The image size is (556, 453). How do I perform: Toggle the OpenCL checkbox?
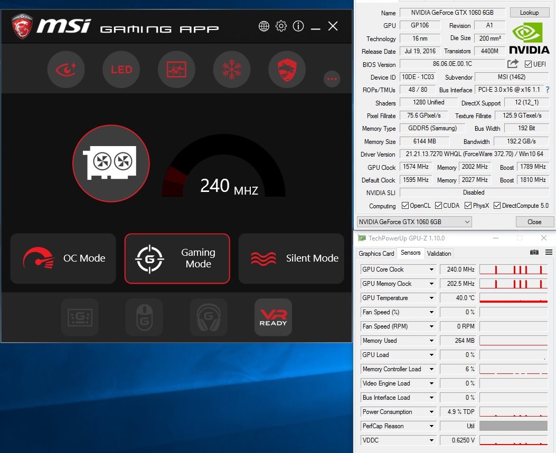click(x=406, y=206)
